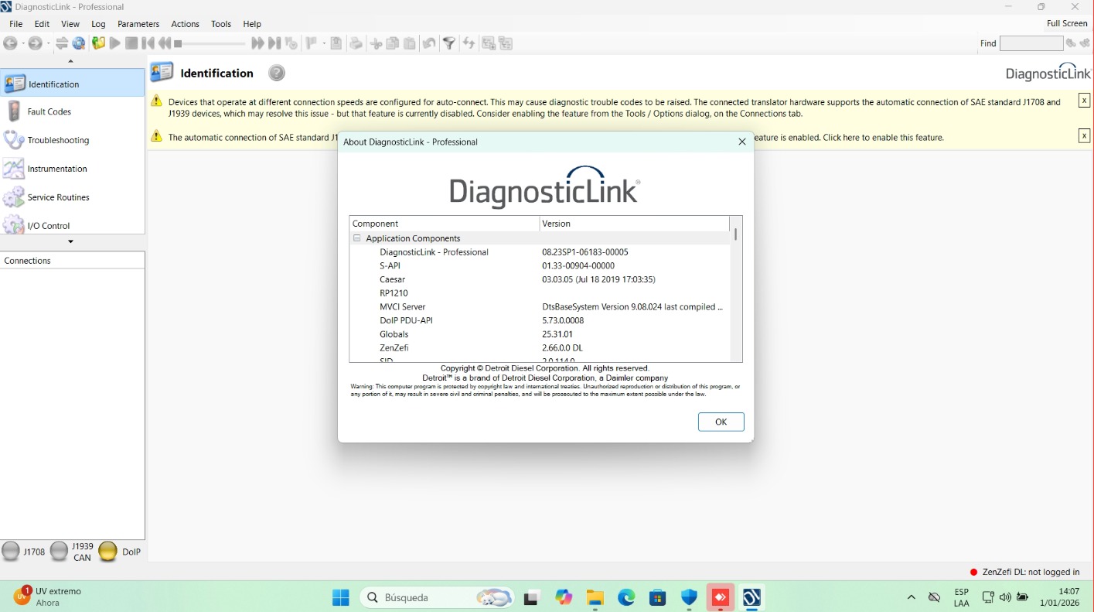Image resolution: width=1094 pixels, height=612 pixels.
Task: Click the up-down arrows refresh toolbar icon
Action: tap(469, 43)
